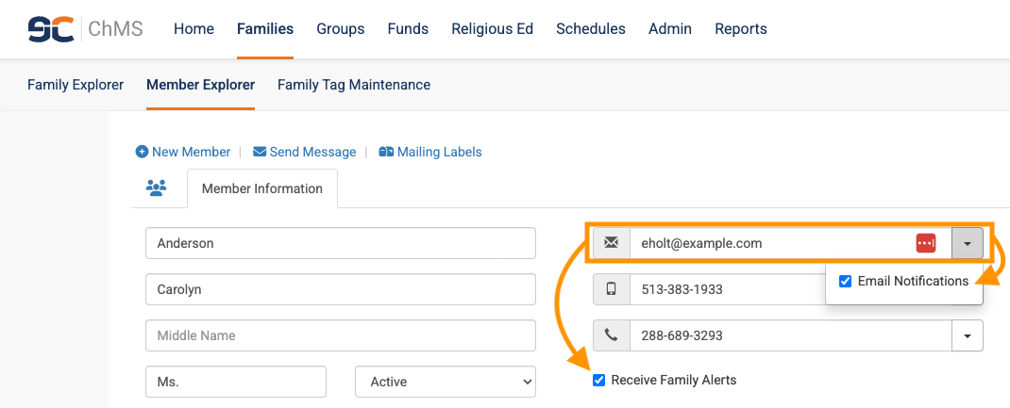The height and width of the screenshot is (408, 1010).
Task: Click the envelope icon beside email field
Action: pos(612,243)
